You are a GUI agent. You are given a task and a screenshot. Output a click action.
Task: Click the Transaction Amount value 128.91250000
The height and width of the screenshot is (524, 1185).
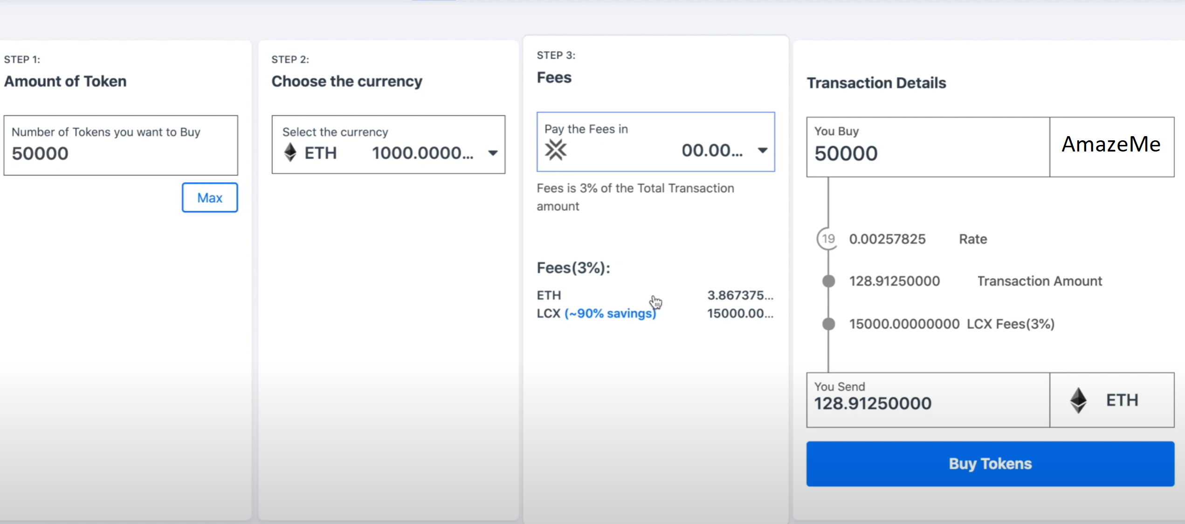894,281
